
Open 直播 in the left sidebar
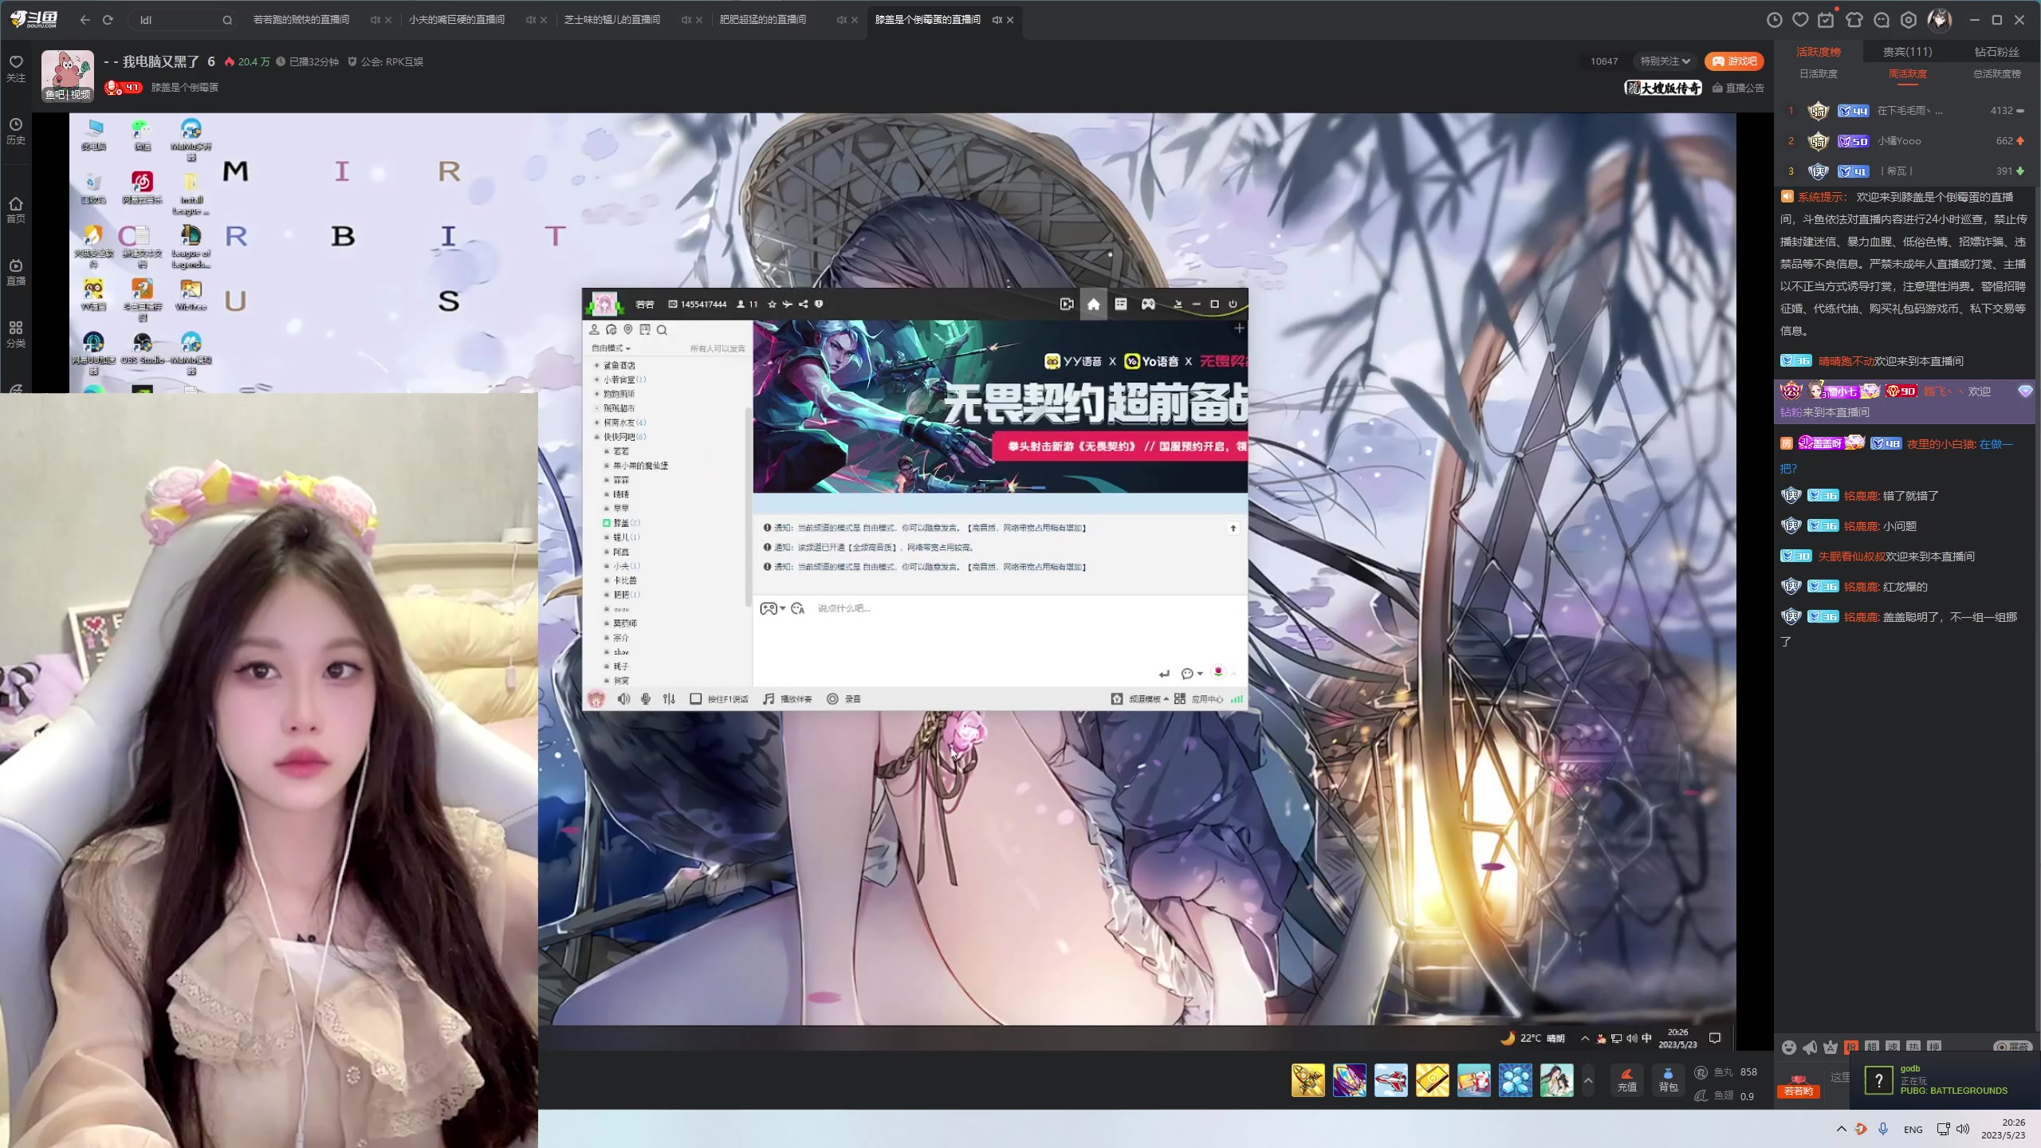16,272
